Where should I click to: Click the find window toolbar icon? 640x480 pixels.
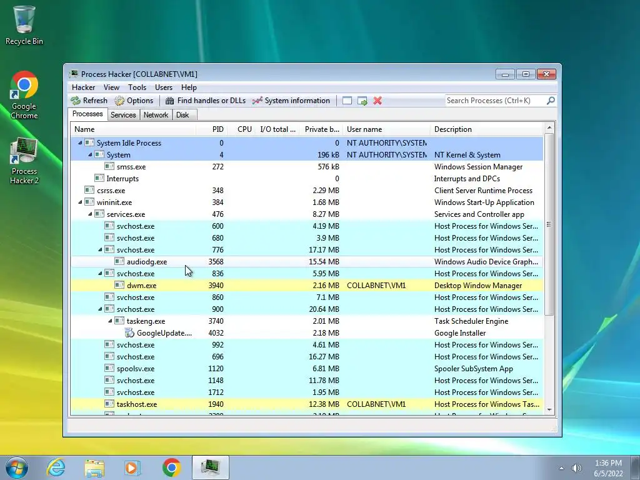click(x=347, y=101)
